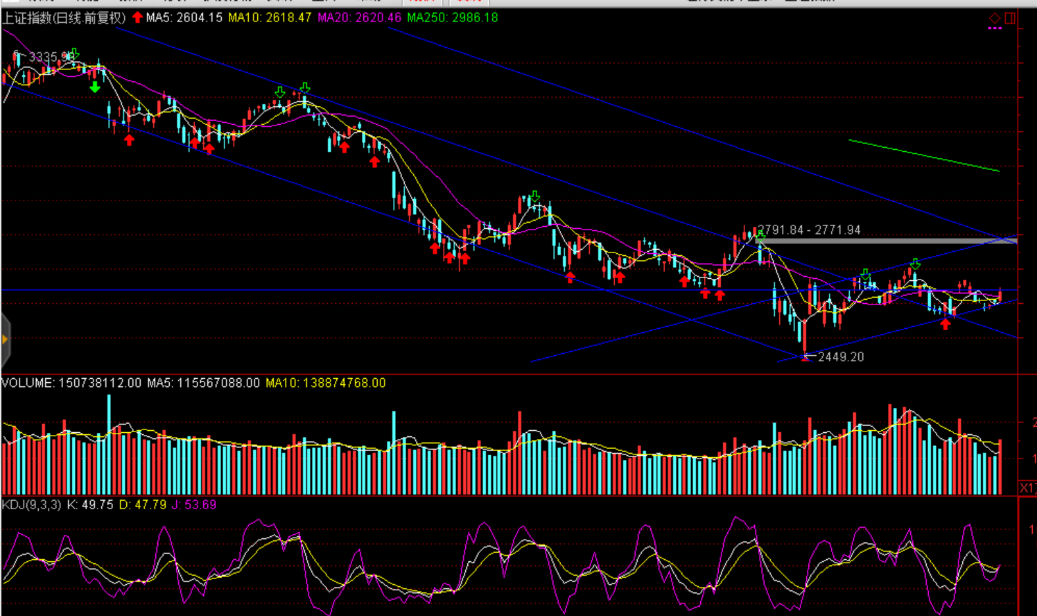
Task: Click the 3335.98 highest price label
Action: [x=49, y=57]
